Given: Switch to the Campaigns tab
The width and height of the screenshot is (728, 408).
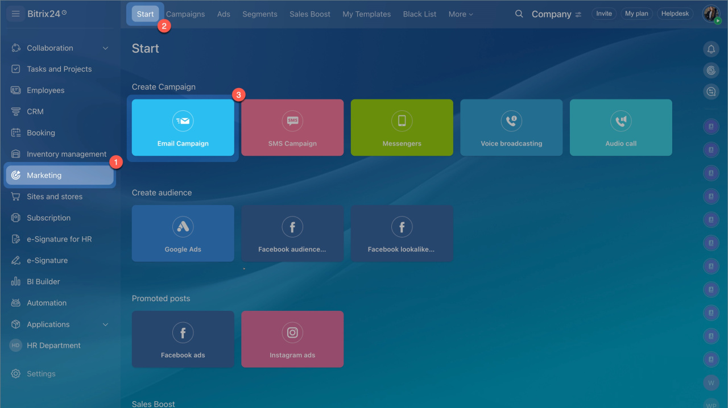Looking at the screenshot, I should 185,14.
